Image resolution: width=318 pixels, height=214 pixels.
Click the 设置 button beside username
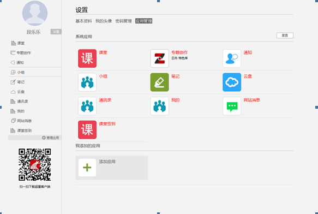(x=56, y=32)
